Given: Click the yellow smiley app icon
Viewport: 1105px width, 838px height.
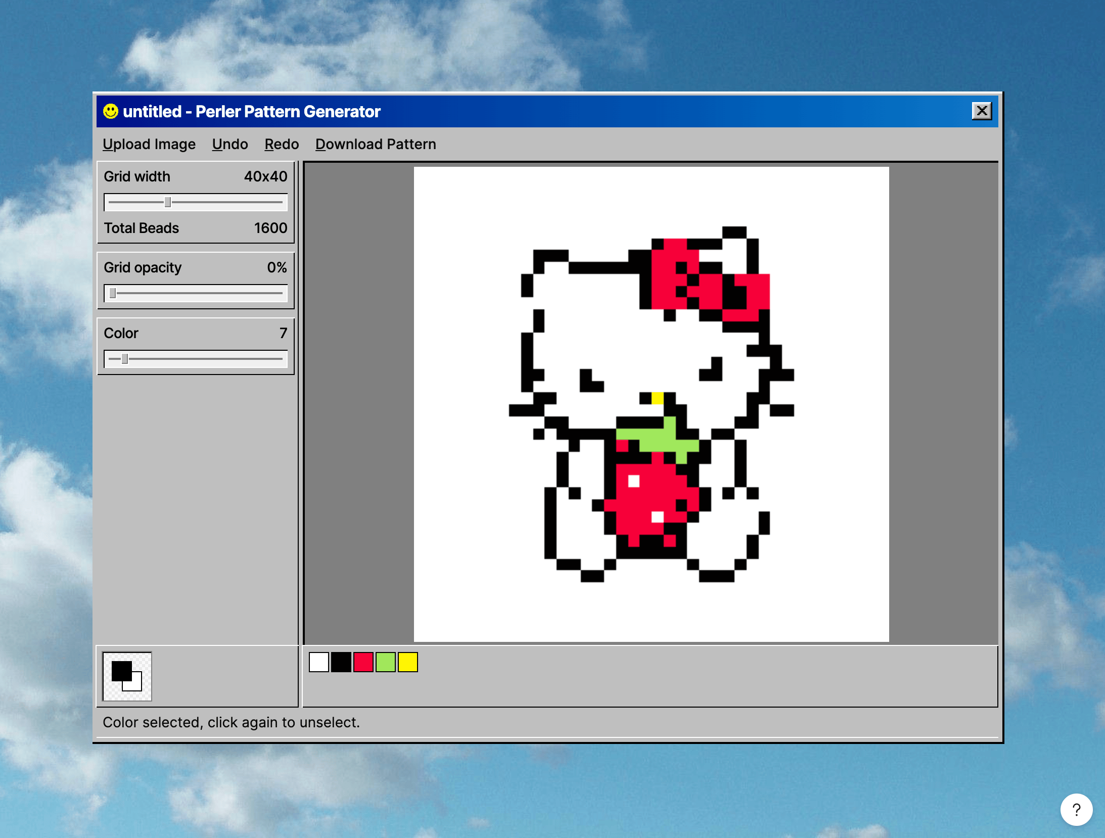Looking at the screenshot, I should click(110, 111).
